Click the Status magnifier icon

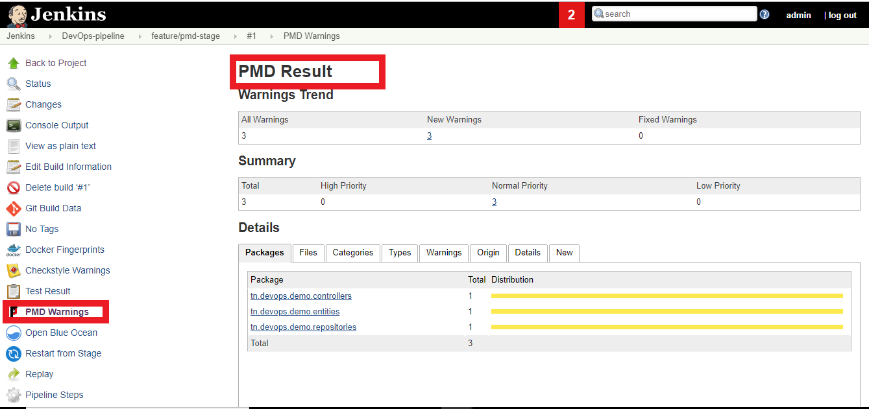point(14,84)
